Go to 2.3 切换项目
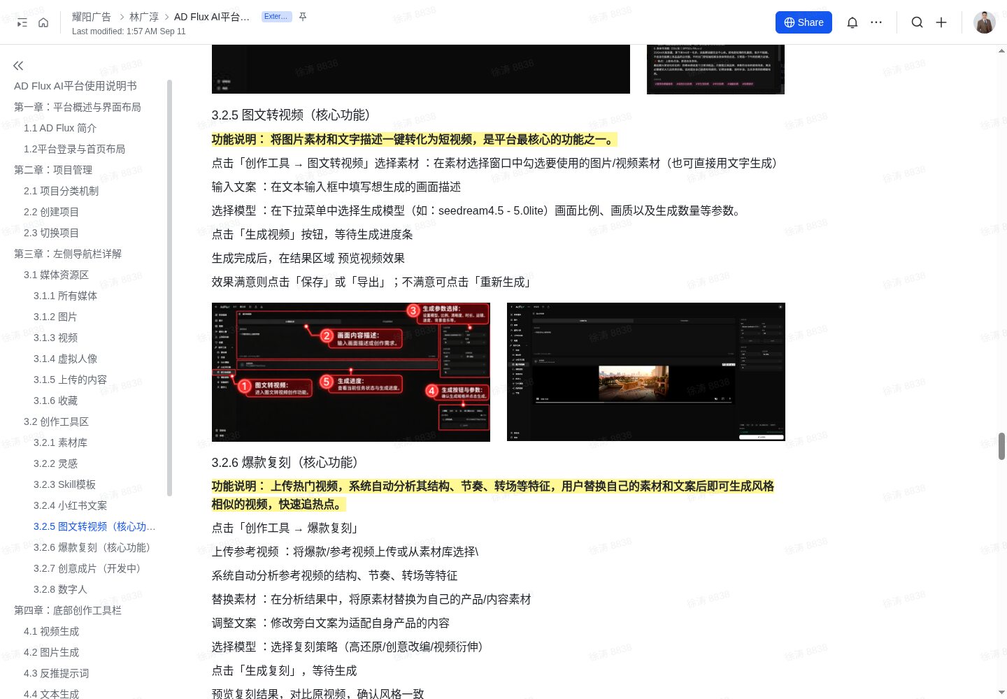Viewport: 1007px width, 699px height. pyautogui.click(x=51, y=233)
